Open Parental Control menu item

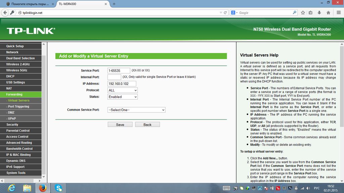20,131
